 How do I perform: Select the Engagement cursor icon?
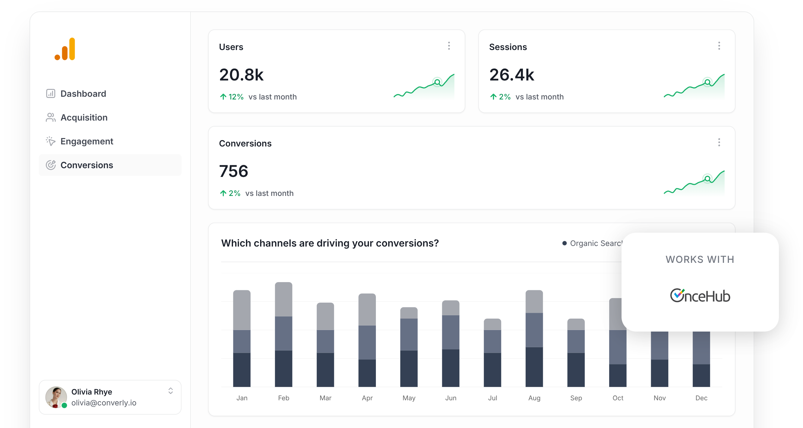point(51,141)
